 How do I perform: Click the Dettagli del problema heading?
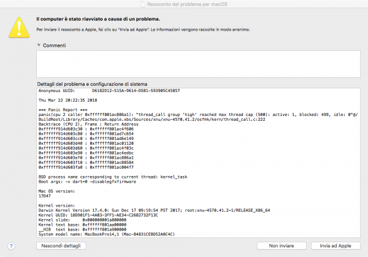point(92,84)
